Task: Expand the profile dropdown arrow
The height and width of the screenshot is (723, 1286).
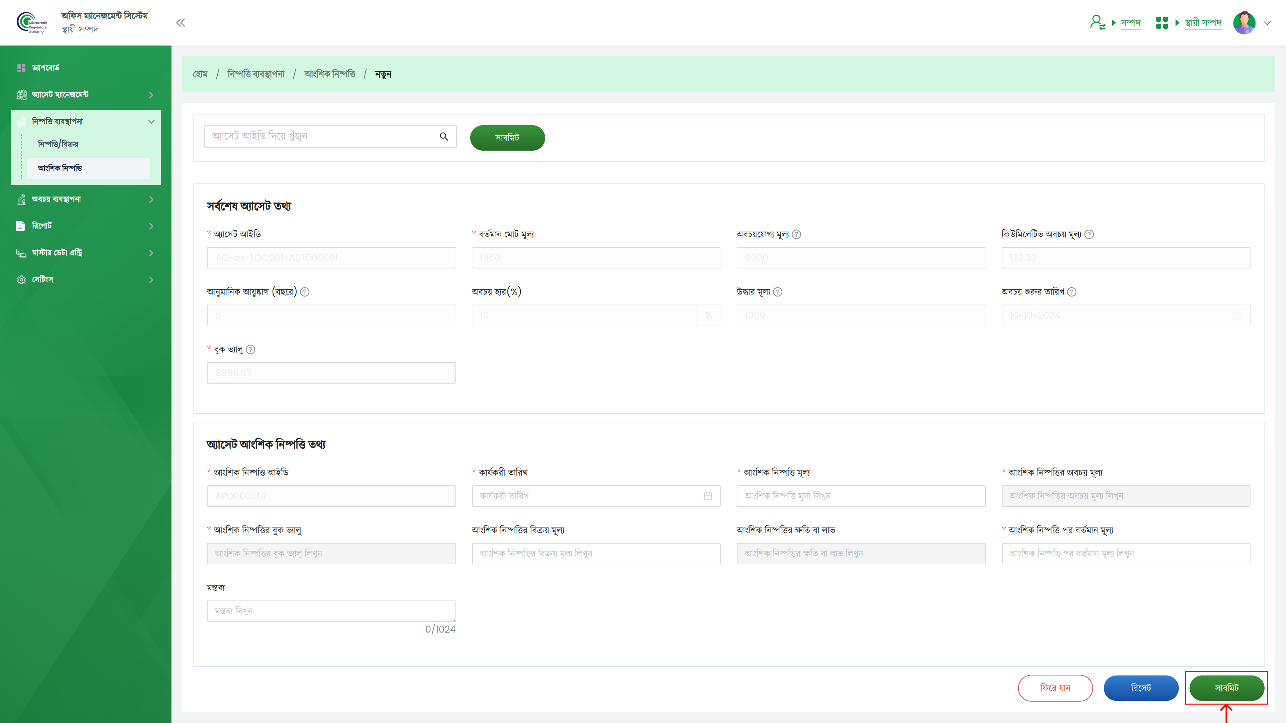Action: pos(1267,23)
